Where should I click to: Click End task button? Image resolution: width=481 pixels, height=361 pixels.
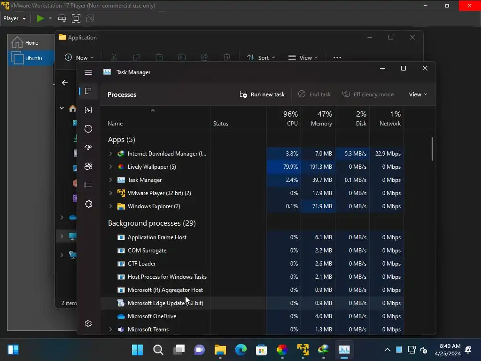(314, 94)
